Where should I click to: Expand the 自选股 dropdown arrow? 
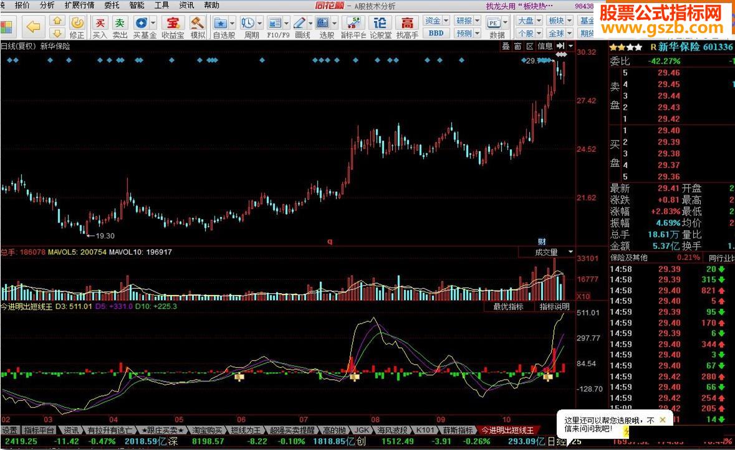[x=232, y=22]
